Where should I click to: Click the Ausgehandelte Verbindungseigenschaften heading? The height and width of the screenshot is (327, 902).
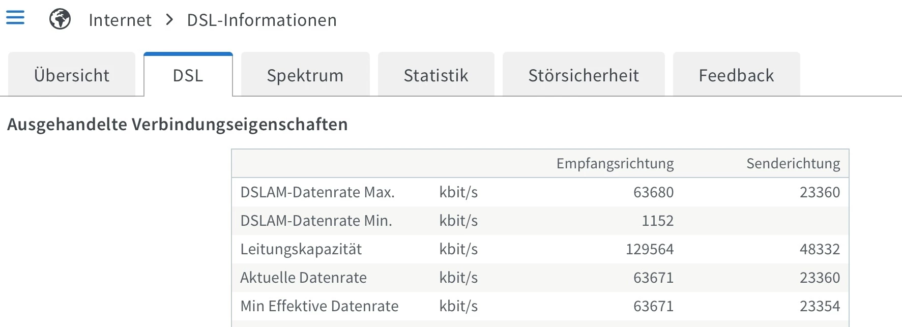point(178,124)
